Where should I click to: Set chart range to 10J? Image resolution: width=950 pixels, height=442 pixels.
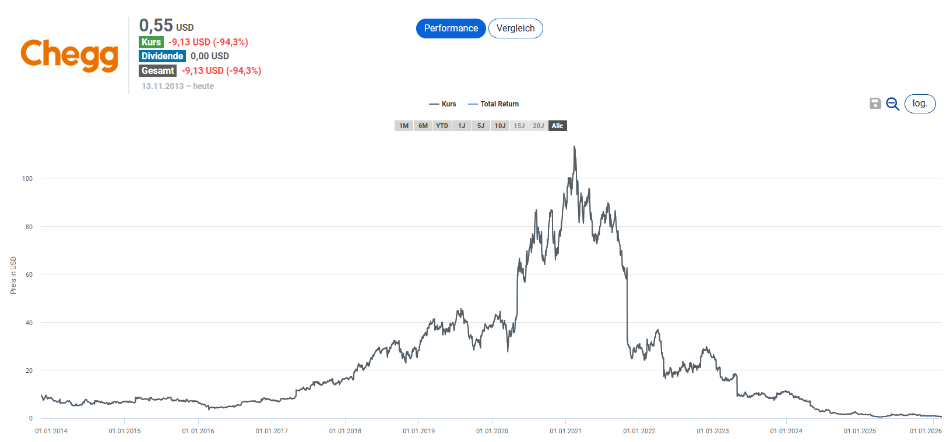tap(500, 126)
